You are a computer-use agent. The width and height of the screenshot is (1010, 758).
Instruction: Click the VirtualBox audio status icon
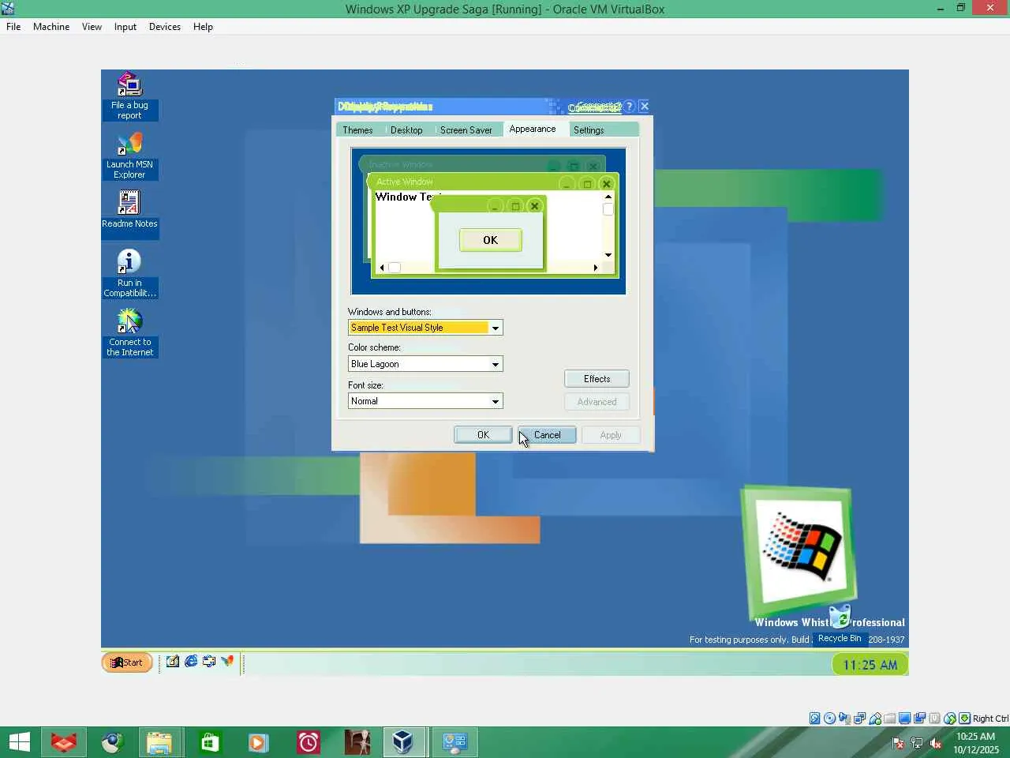[845, 719]
